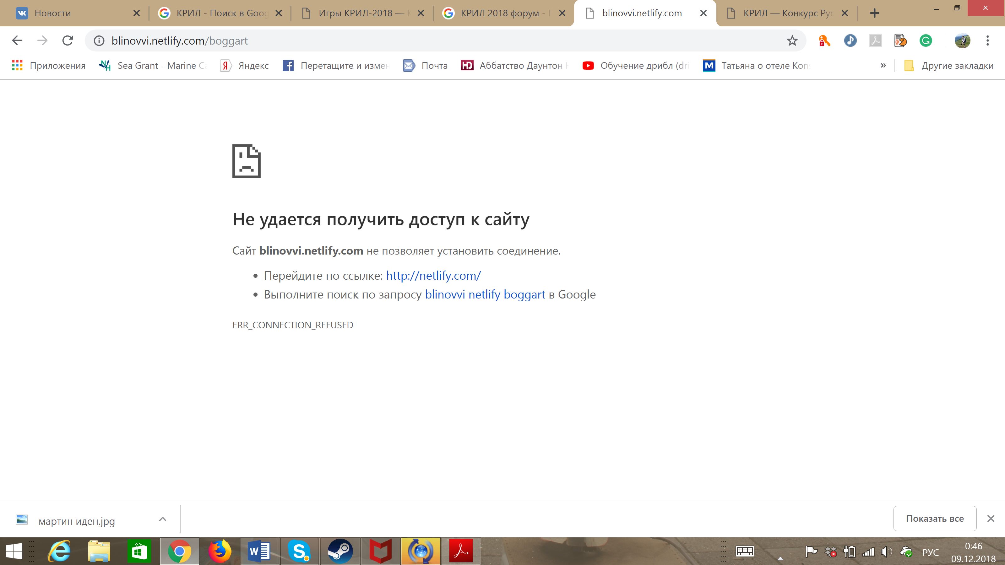Open the Facebook bookmark Перетащите и измен
The image size is (1005, 565).
pos(336,66)
